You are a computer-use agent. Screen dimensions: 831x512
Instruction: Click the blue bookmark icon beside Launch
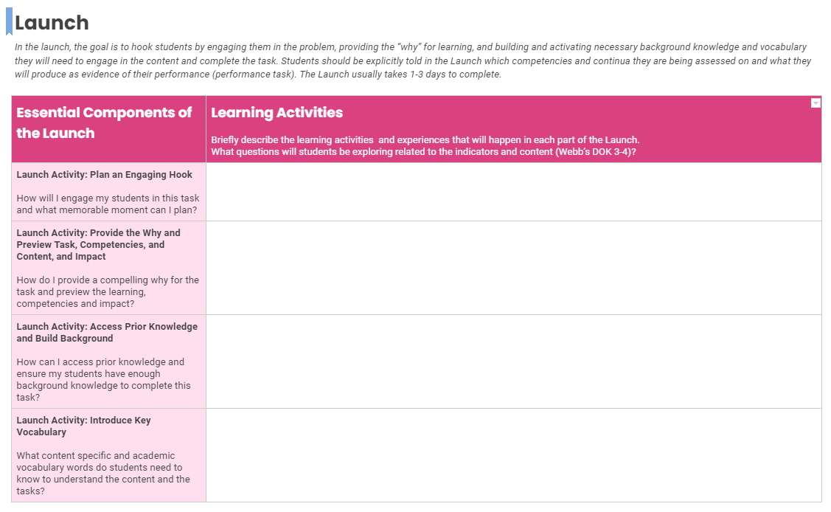pyautogui.click(x=9, y=21)
